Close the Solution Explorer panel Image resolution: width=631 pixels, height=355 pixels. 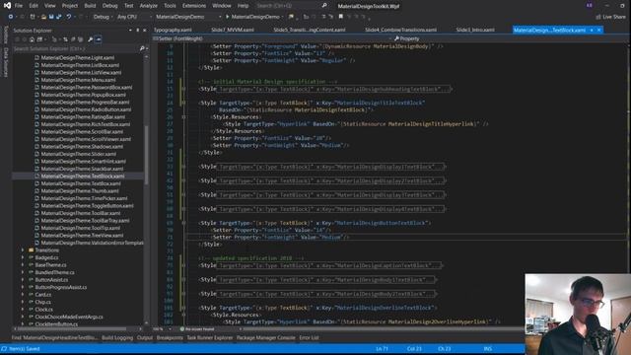(145, 31)
